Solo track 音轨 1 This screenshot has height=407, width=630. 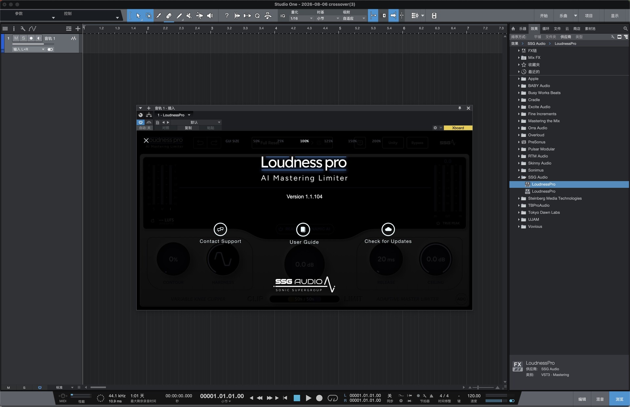24,38
